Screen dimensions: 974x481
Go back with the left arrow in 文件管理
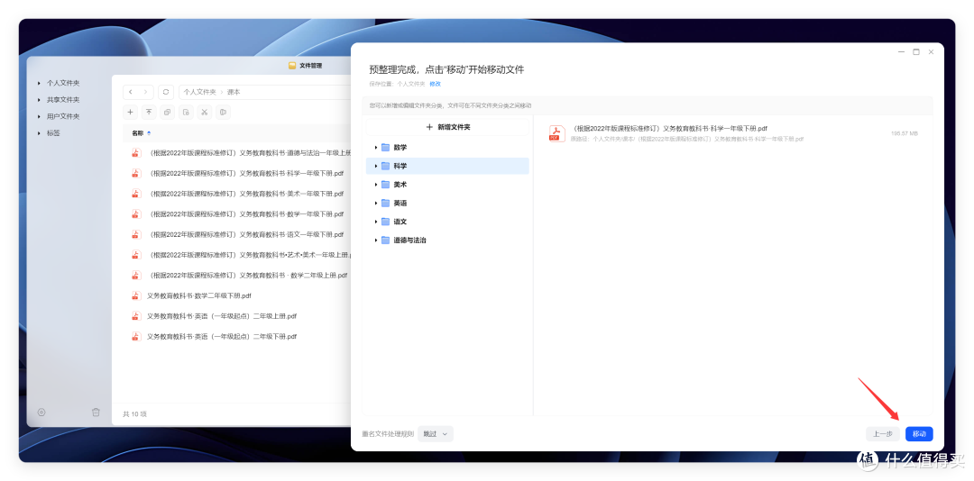[x=131, y=92]
